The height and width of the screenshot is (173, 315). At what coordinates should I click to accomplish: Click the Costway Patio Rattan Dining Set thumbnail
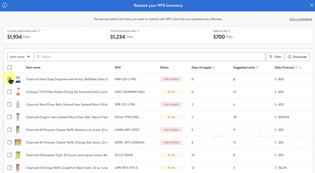[18, 92]
